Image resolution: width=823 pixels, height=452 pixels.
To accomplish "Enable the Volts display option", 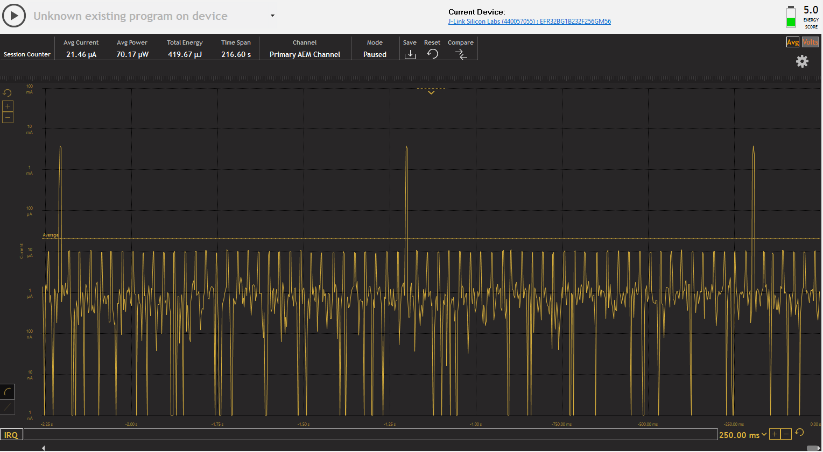I will pos(810,41).
